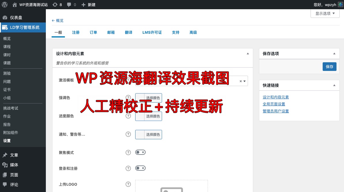Click the 文章 pin icon in sidebar
344x192 pixels.
pyautogui.click(x=5, y=155)
